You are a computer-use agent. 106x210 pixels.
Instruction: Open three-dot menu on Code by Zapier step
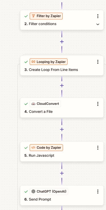click(98, 148)
